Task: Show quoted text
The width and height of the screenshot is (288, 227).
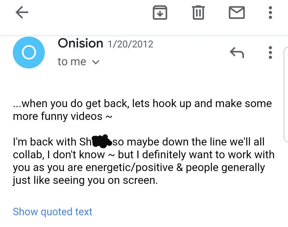Action: 53,212
